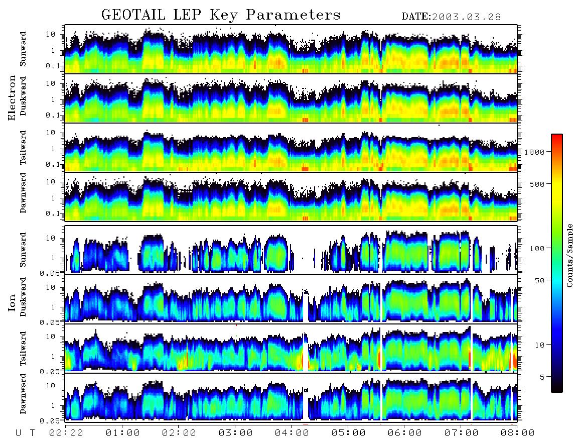Screen dimensions: 573x442
Task: Click inside the Ion Duskward spectrogram panel
Action: coord(291,299)
